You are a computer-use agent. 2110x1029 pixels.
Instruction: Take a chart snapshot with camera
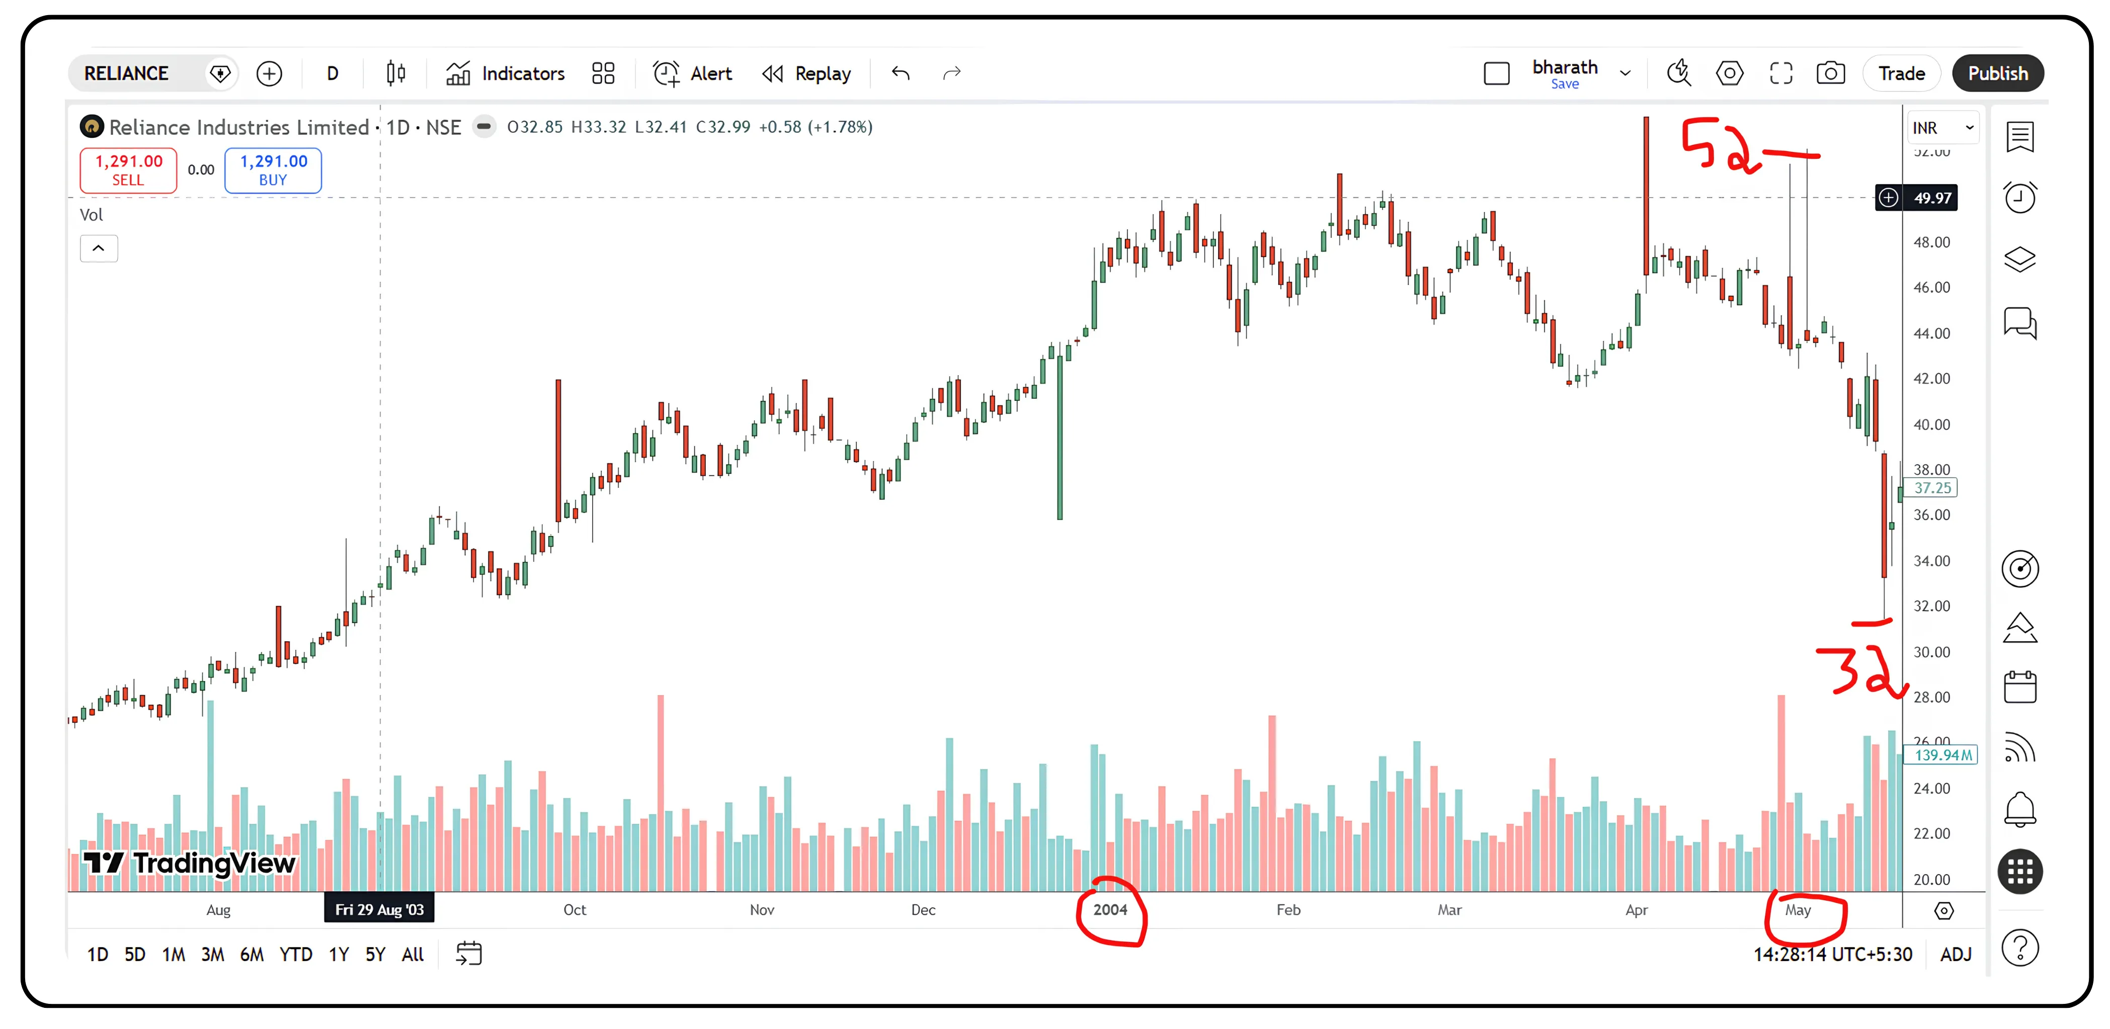(x=1831, y=73)
